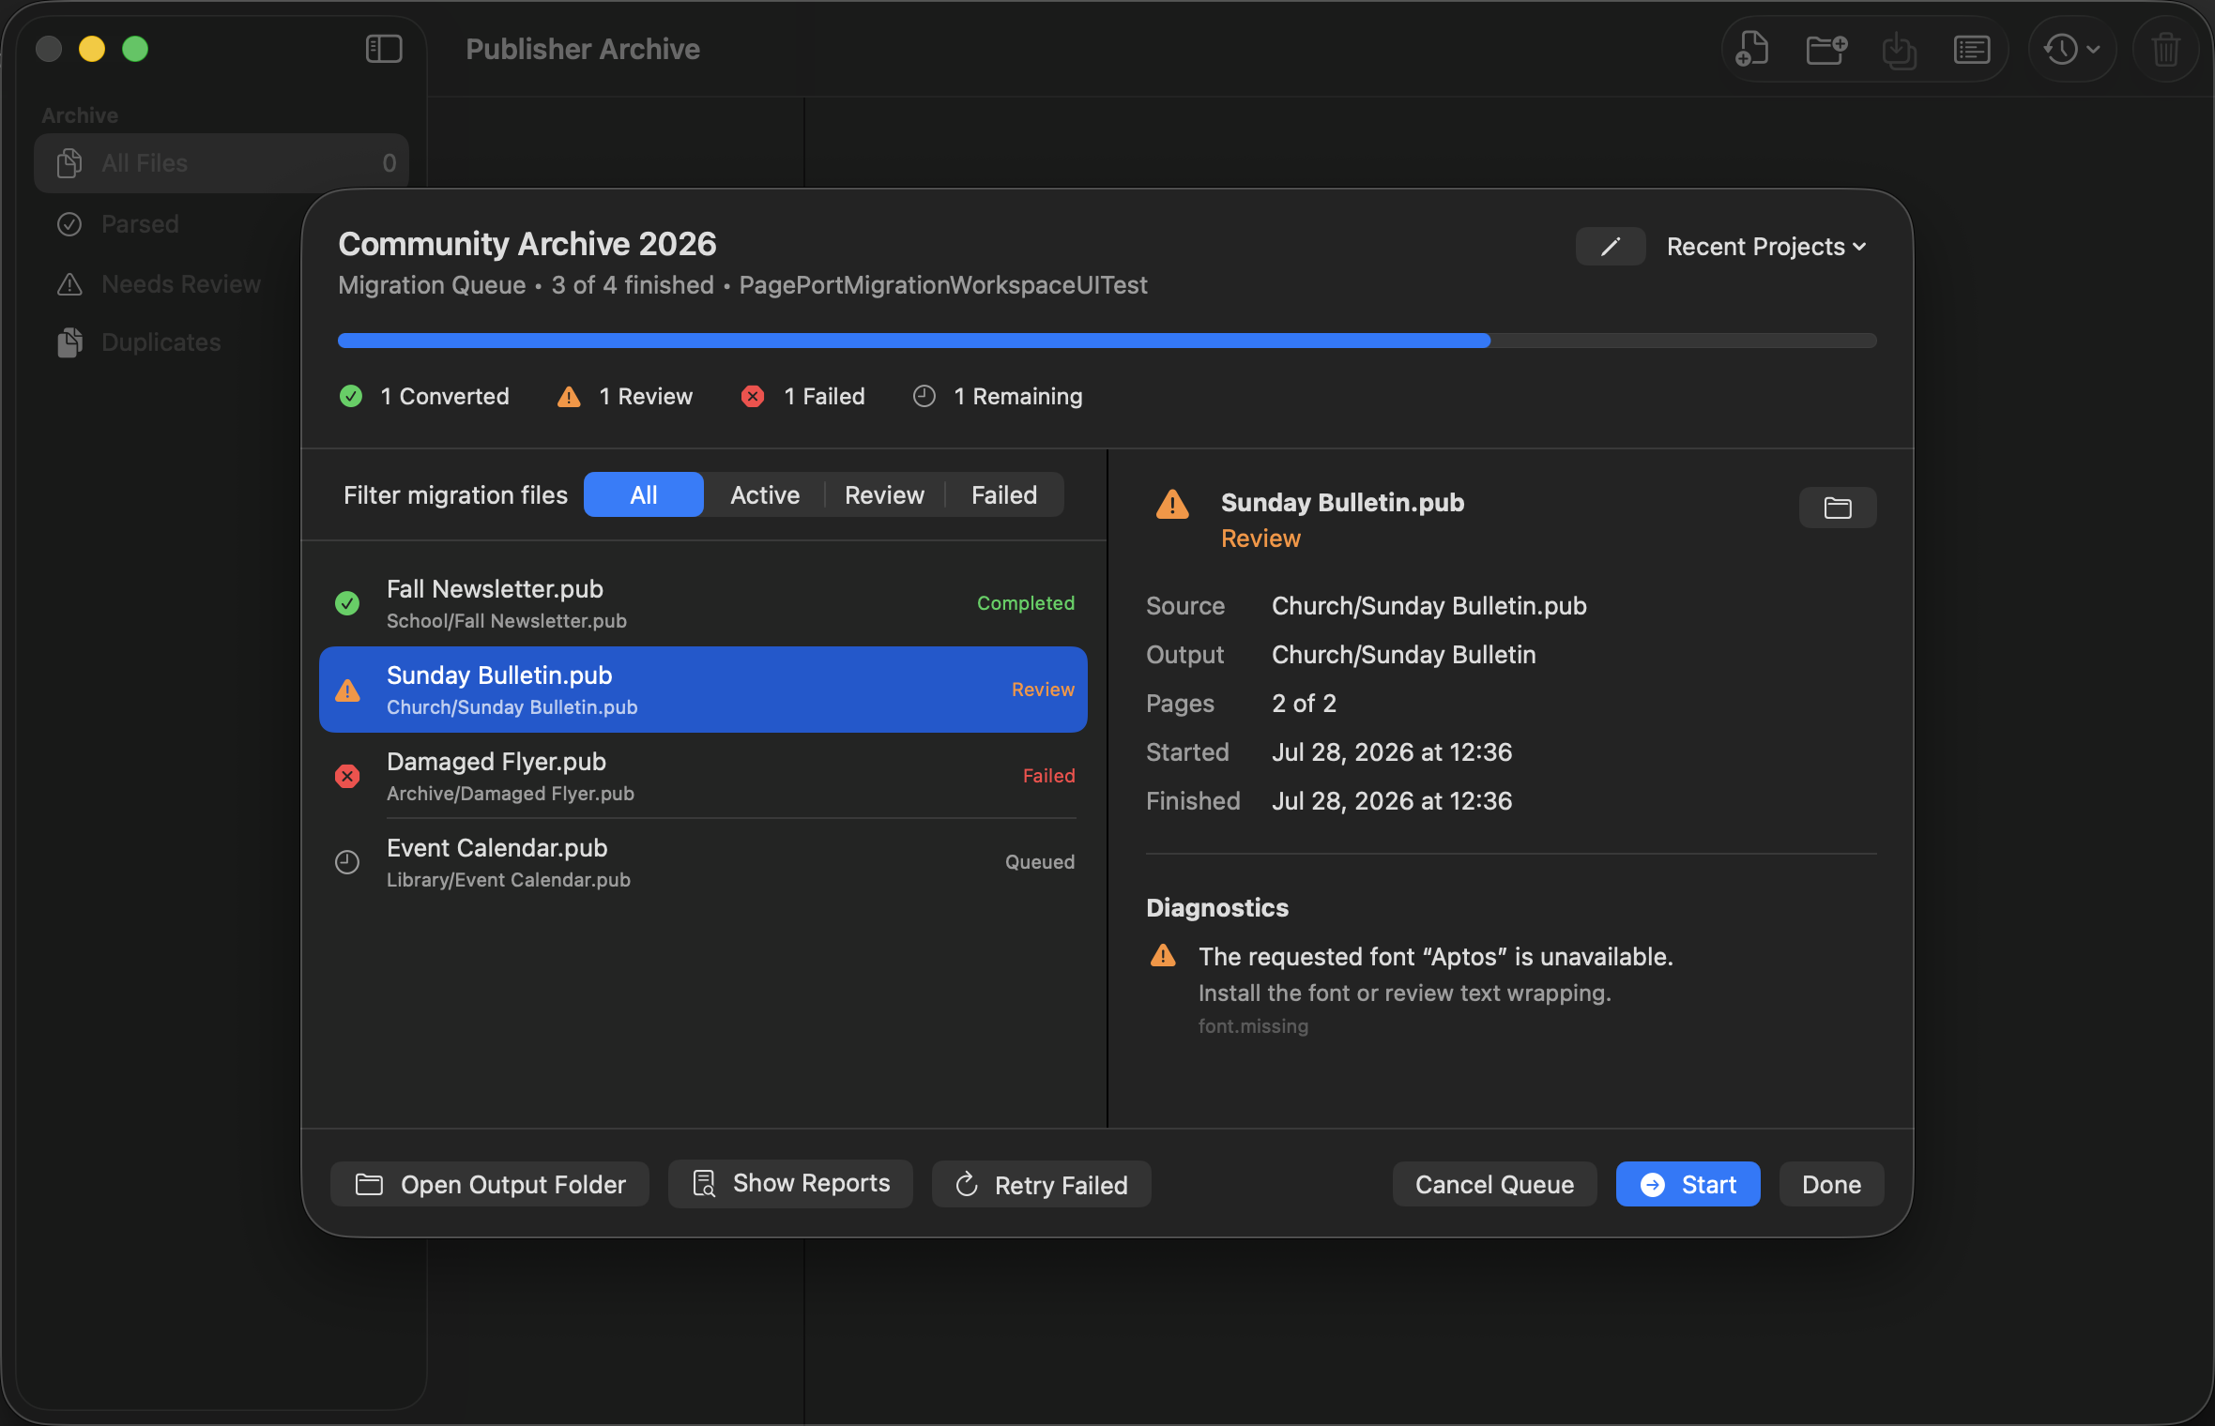This screenshot has height=1426, width=2215.
Task: Click the trash toolbar icon
Action: [x=2166, y=49]
